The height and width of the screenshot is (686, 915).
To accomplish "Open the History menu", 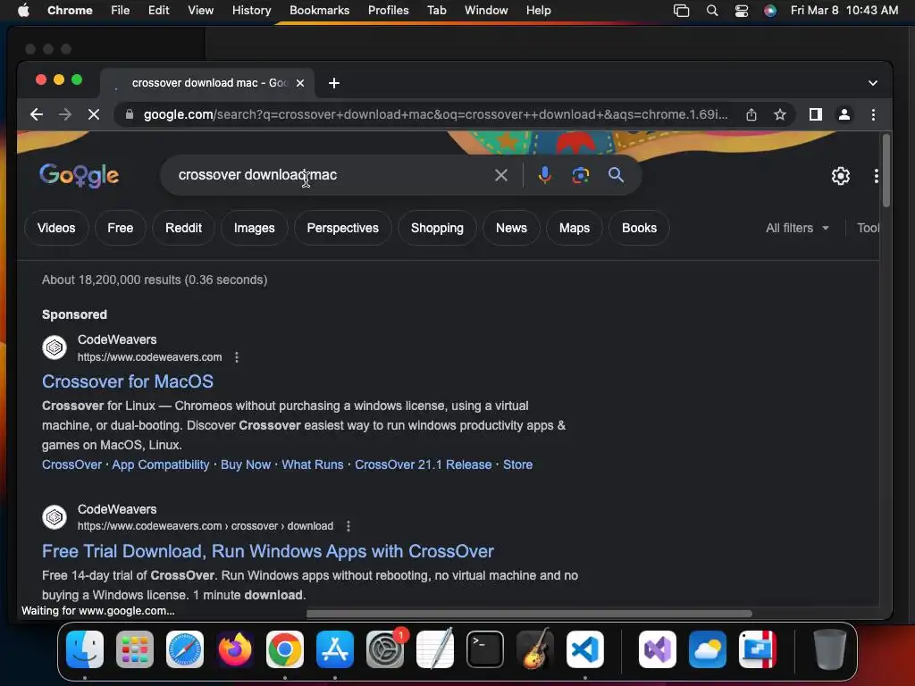I will pyautogui.click(x=251, y=10).
